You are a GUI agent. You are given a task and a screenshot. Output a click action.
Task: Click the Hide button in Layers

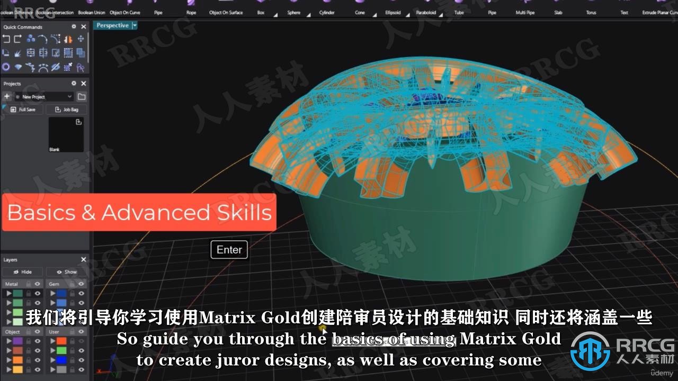22,271
